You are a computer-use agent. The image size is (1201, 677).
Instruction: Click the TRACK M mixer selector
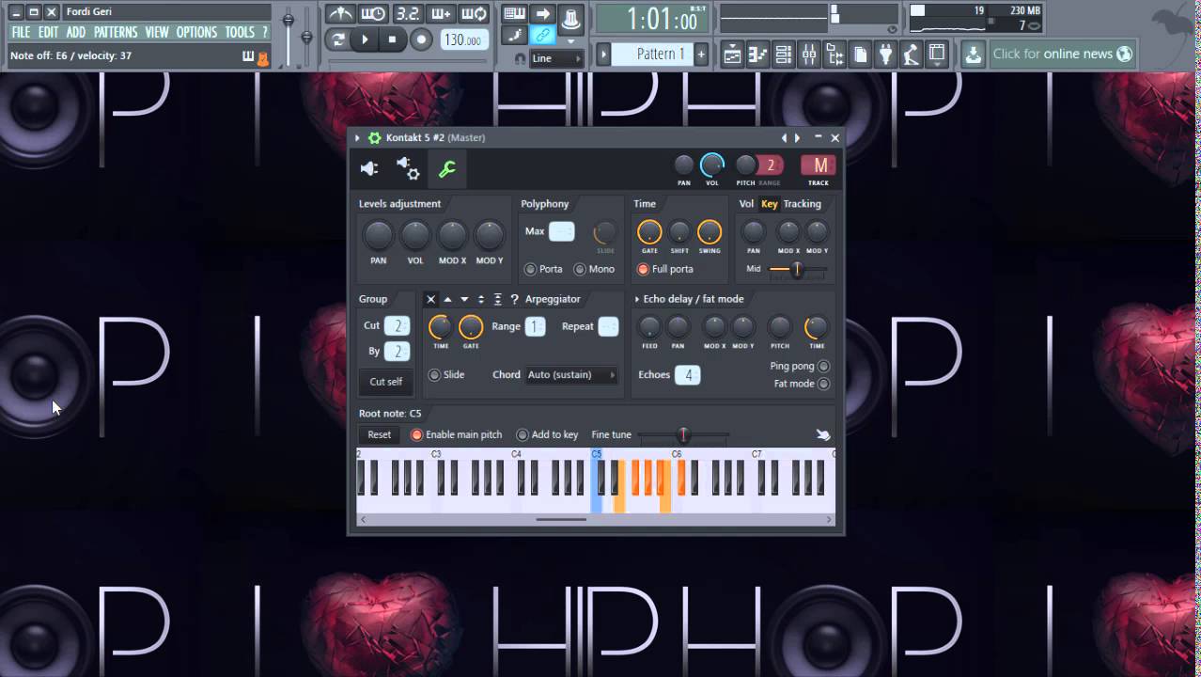coord(819,165)
